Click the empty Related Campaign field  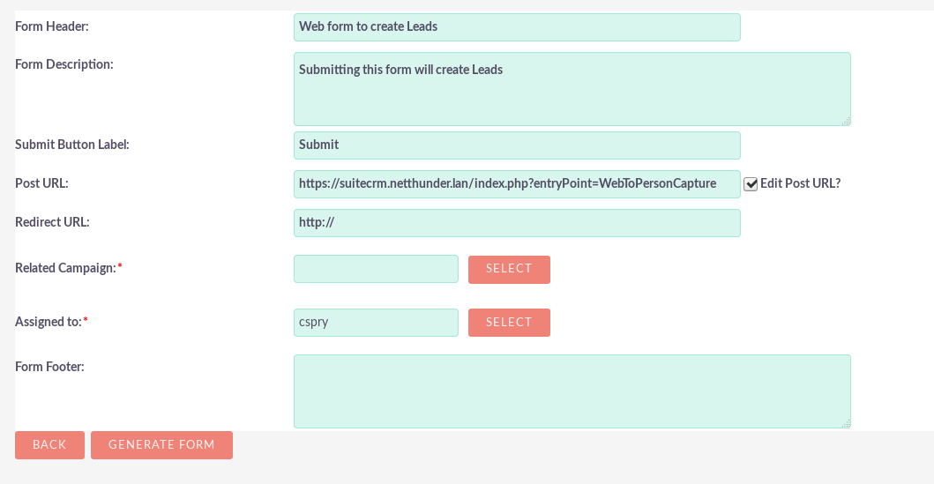376,269
